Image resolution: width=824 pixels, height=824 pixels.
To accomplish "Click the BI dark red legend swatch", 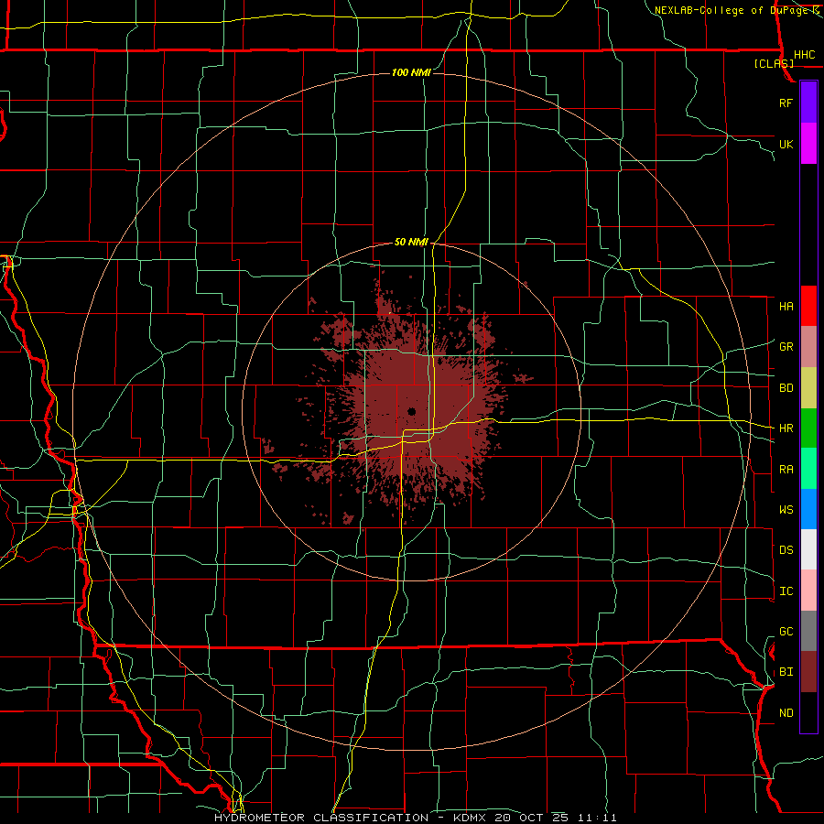I will 808,672.
